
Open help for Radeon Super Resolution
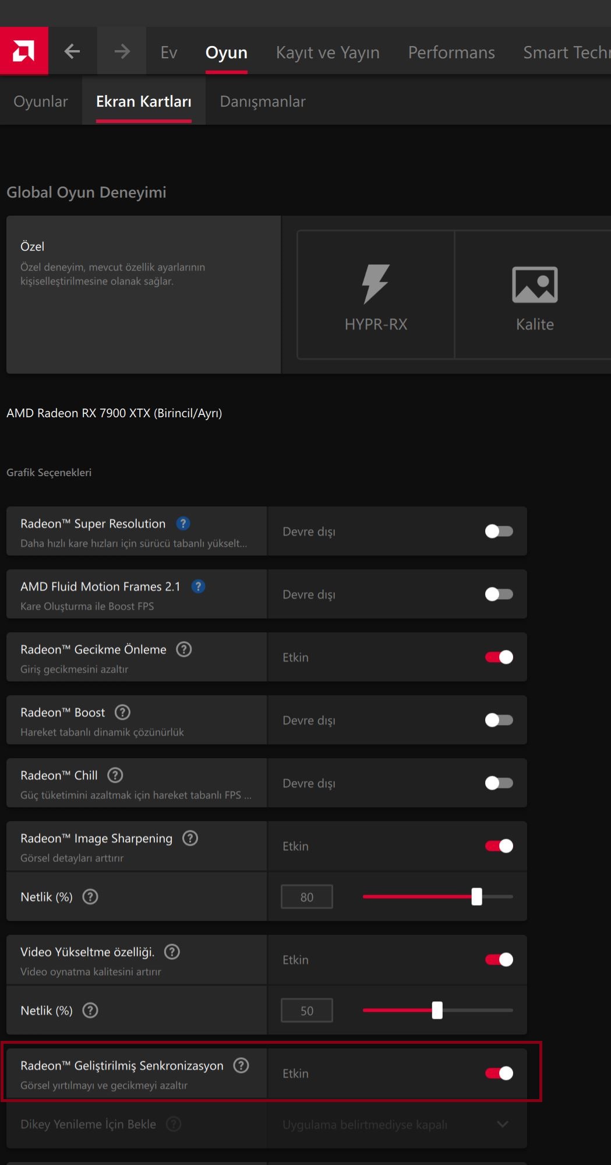[183, 523]
